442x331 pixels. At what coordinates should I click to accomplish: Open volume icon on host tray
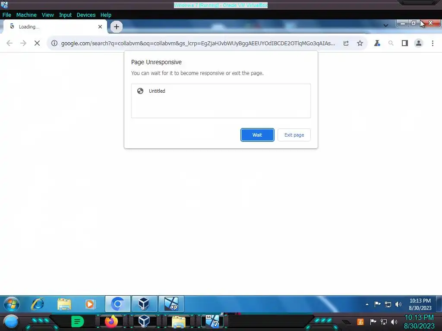click(394, 322)
